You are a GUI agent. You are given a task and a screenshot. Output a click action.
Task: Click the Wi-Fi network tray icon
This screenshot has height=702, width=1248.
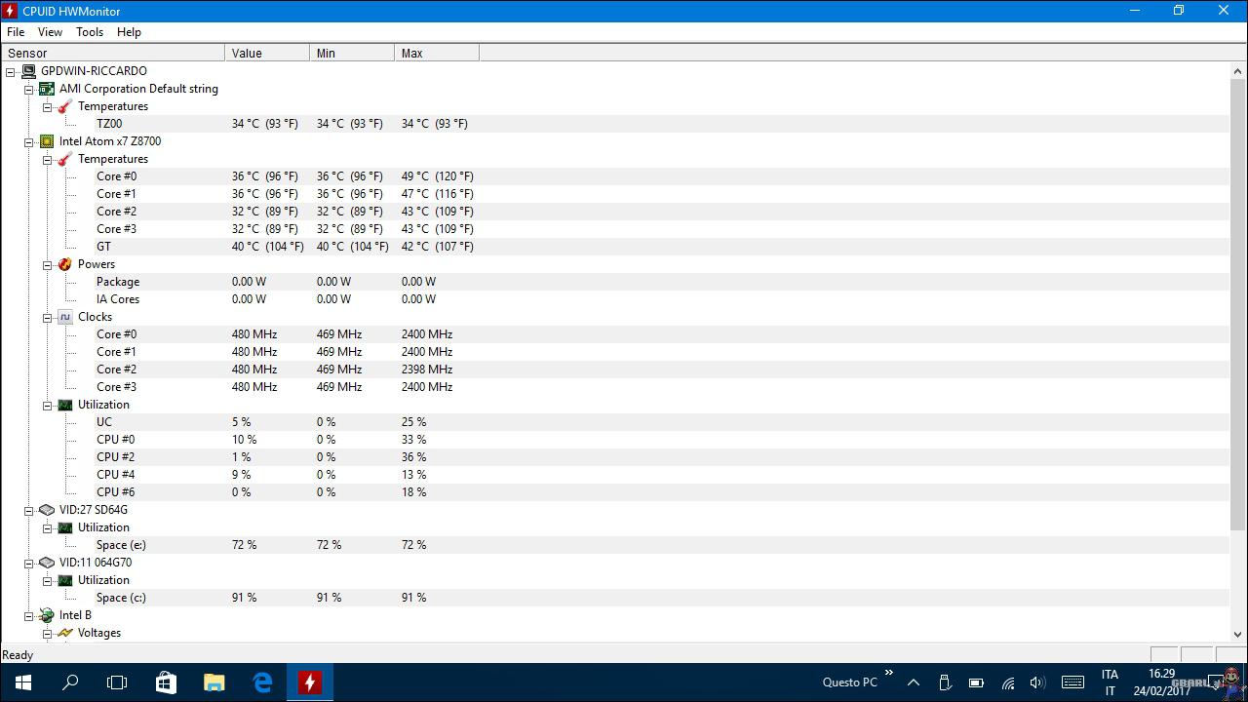[1007, 682]
